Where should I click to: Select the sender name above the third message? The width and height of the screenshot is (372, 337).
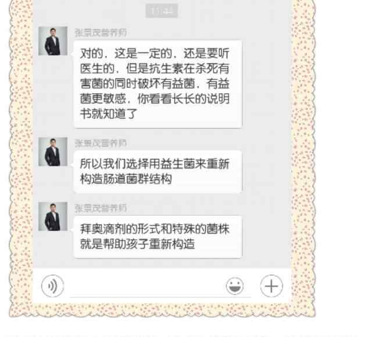click(x=101, y=208)
